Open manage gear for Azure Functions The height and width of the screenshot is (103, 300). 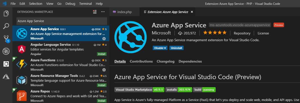point(104,70)
